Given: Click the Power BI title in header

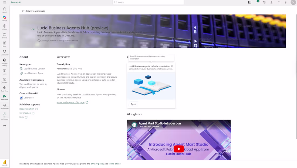Looking at the screenshot, I should point(16,2).
